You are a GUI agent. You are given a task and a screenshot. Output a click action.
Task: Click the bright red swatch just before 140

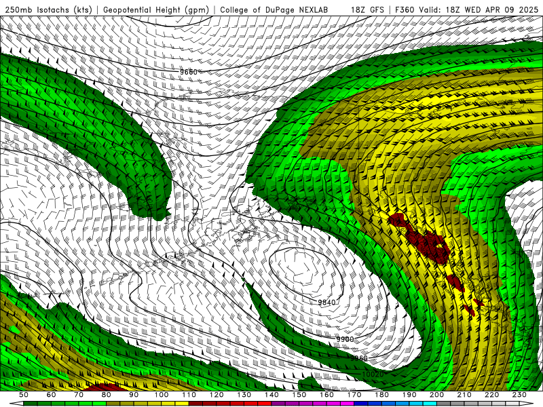pyautogui.click(x=265, y=404)
